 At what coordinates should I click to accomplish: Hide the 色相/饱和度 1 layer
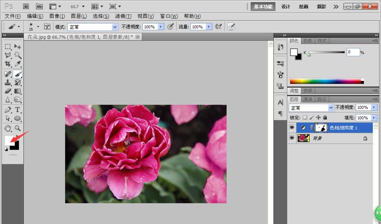click(x=292, y=127)
